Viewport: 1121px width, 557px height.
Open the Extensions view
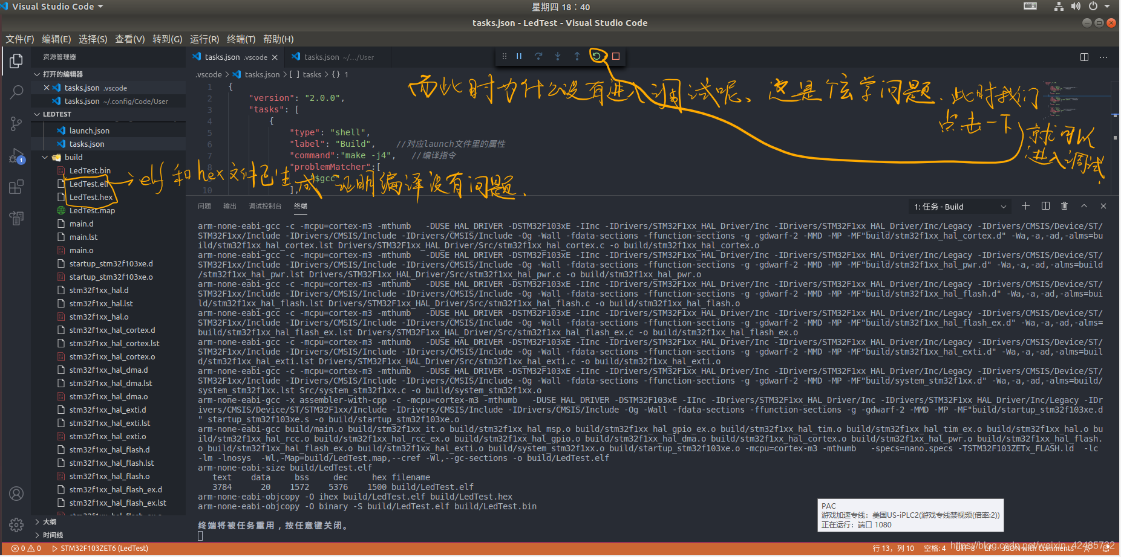point(16,187)
